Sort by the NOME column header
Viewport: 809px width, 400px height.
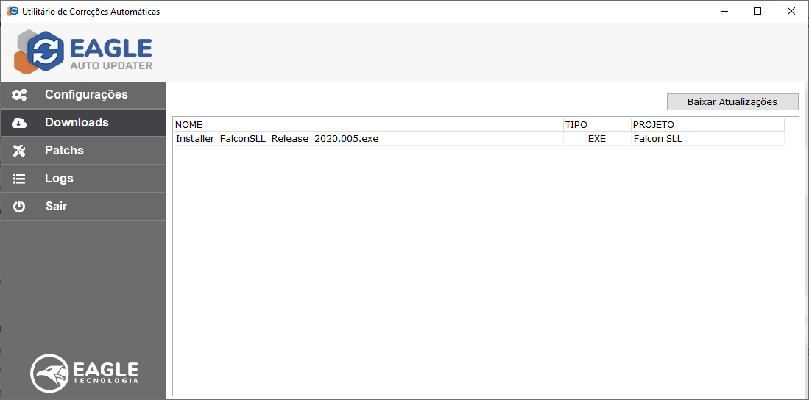click(x=368, y=125)
